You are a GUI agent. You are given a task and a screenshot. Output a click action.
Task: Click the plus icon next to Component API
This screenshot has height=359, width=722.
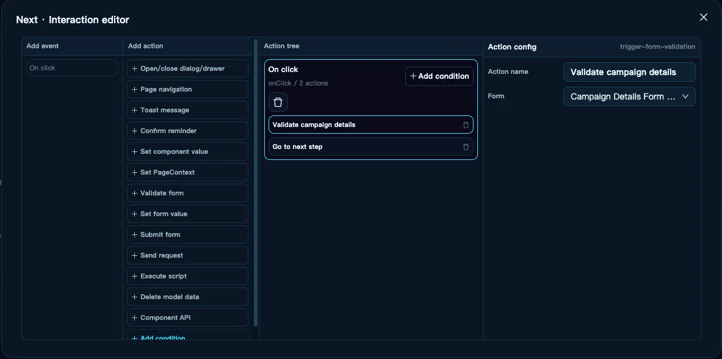point(134,317)
